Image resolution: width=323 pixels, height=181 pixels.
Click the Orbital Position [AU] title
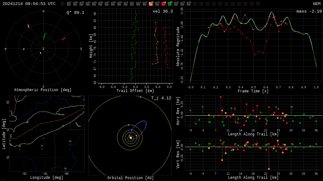131,178
